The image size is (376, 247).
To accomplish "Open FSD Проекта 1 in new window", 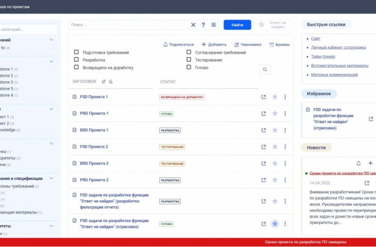I will (x=264, y=97).
